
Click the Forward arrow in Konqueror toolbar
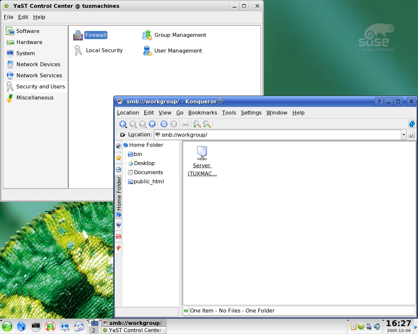132,124
